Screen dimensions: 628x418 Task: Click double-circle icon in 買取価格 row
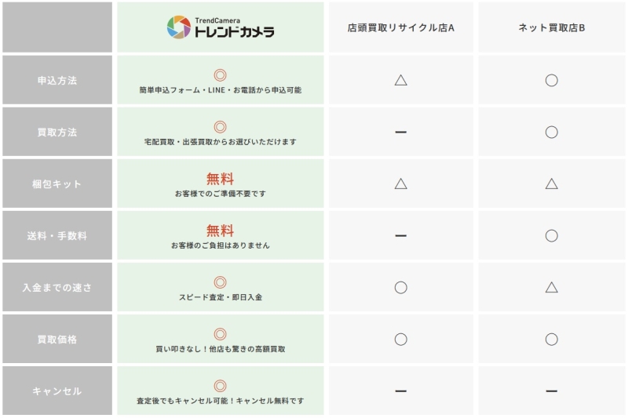coord(221,334)
